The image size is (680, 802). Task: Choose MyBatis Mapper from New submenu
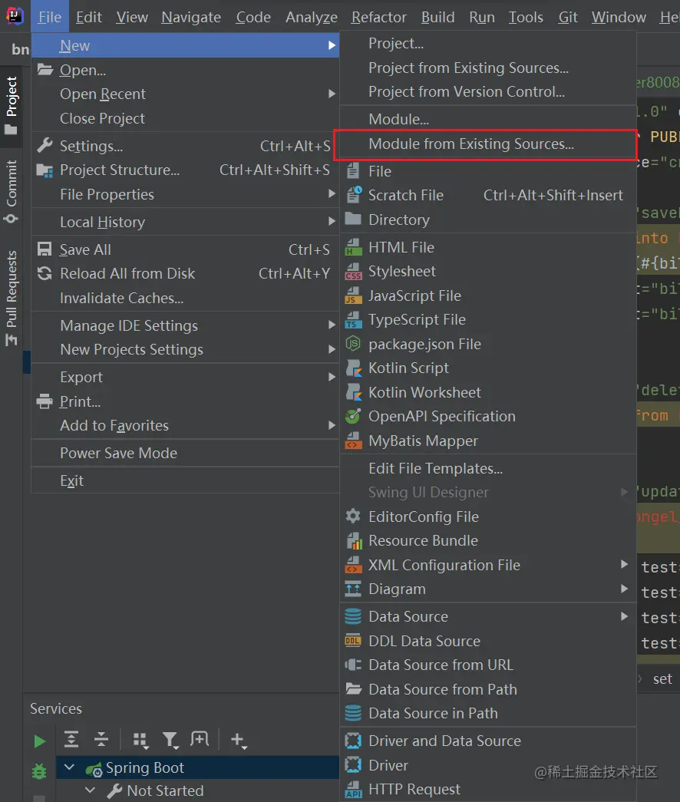pos(423,441)
